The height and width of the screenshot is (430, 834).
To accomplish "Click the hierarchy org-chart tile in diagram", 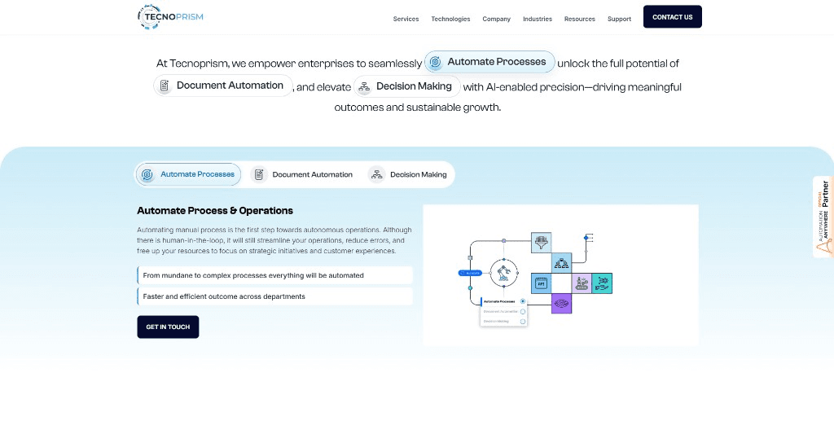I will (561, 262).
